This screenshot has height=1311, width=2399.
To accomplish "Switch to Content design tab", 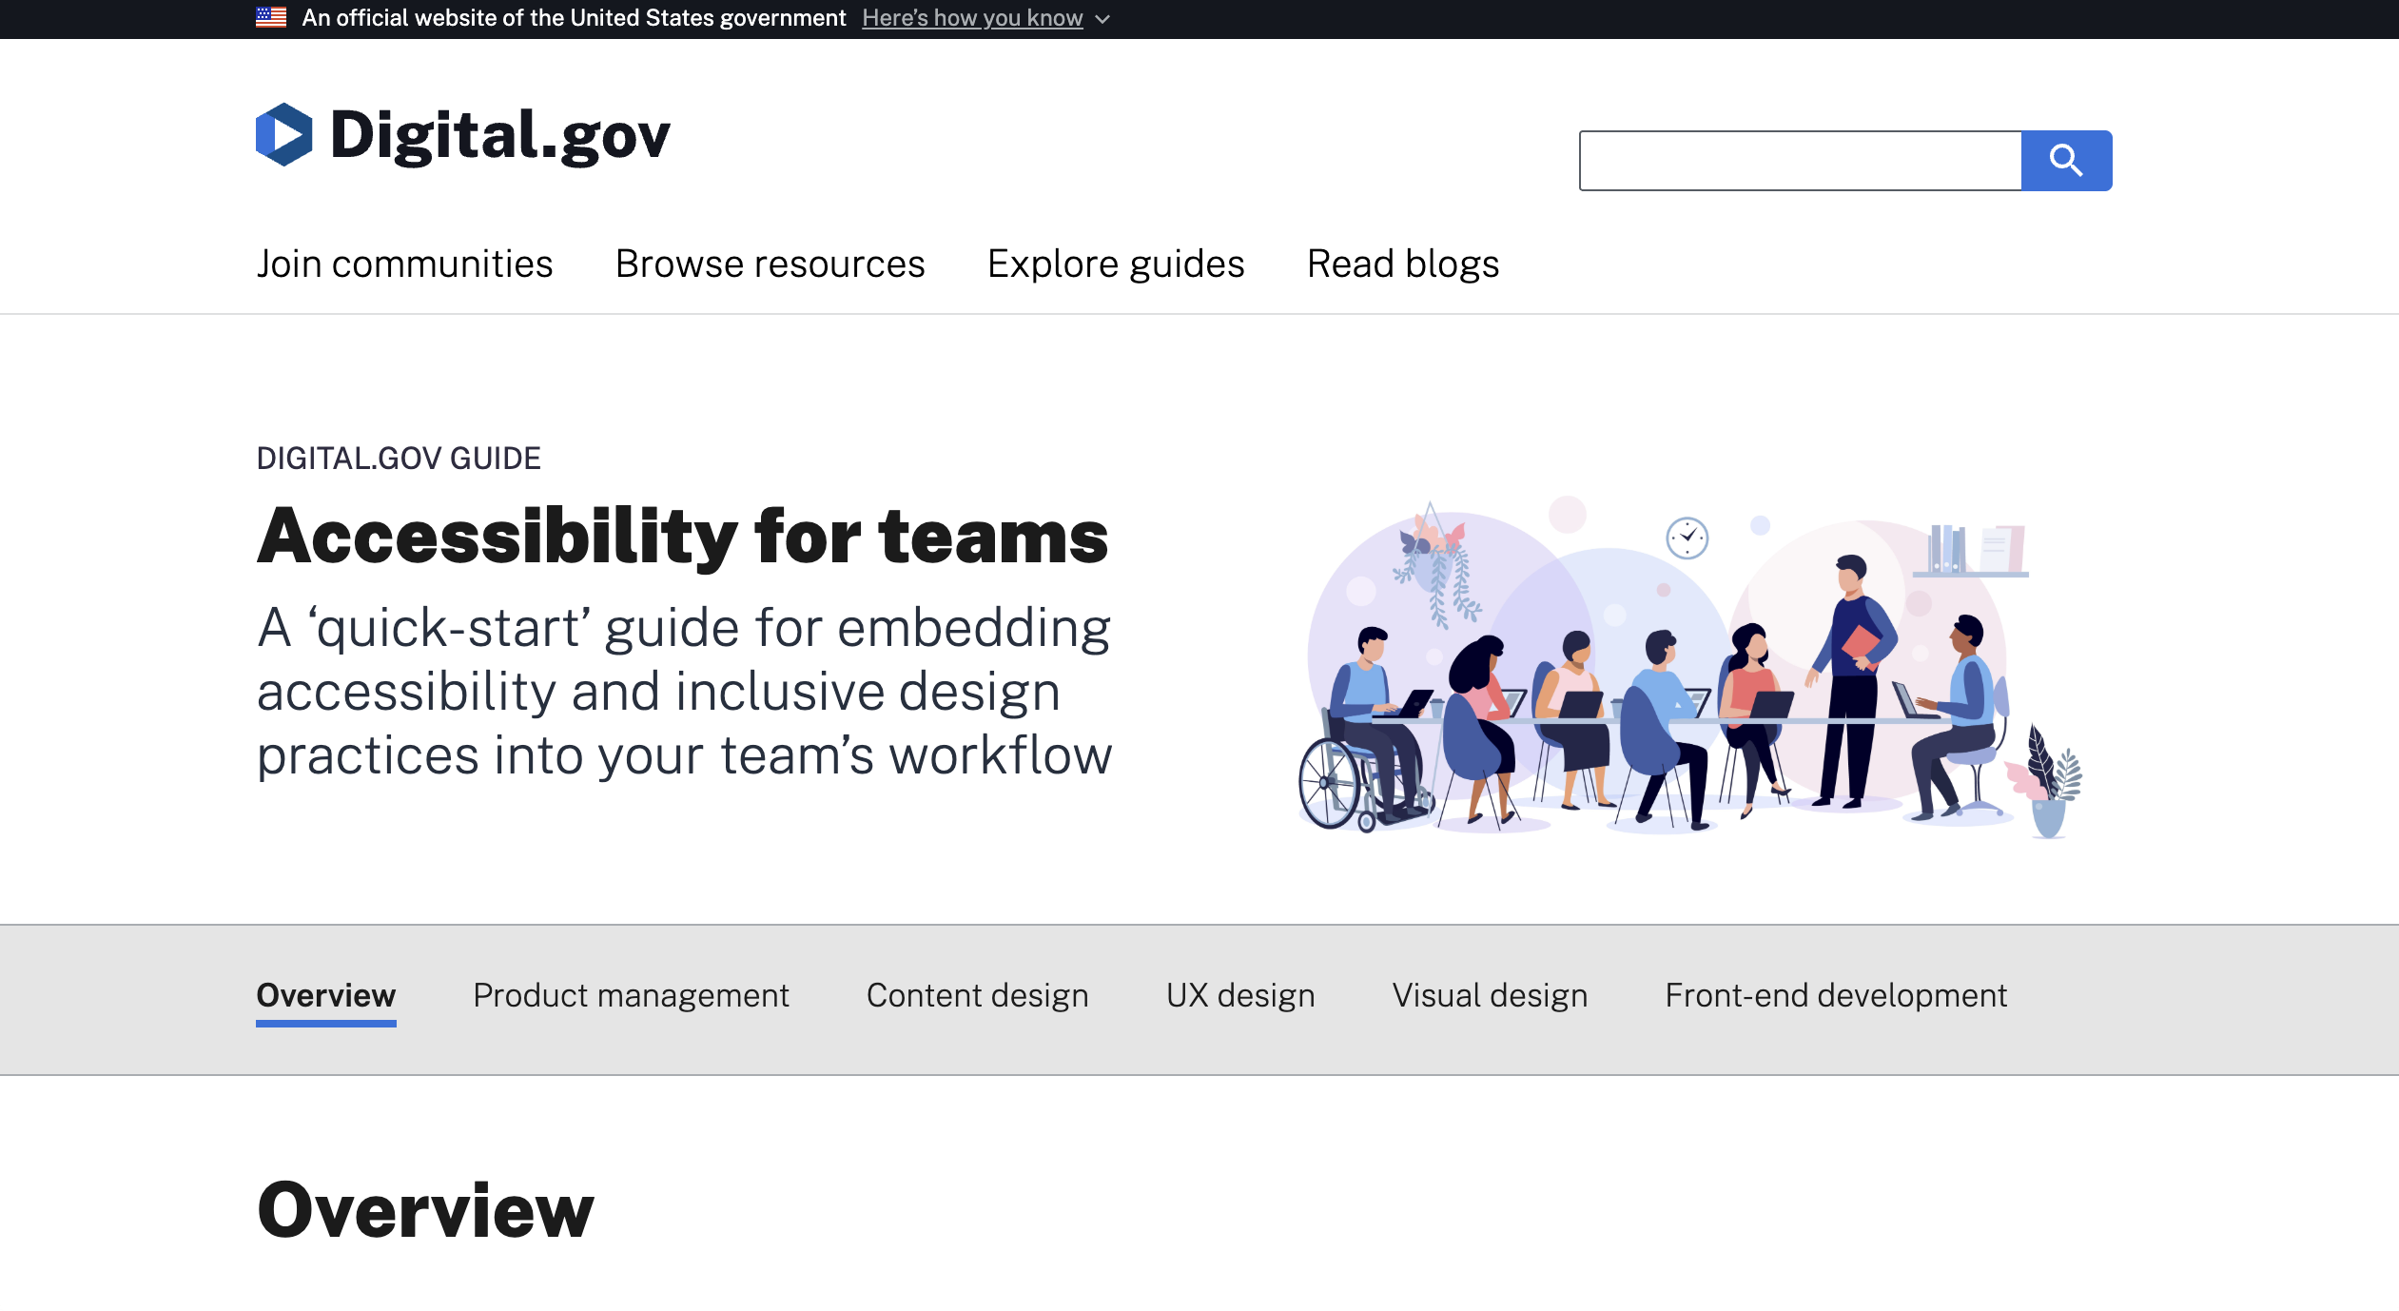I will pyautogui.click(x=977, y=995).
